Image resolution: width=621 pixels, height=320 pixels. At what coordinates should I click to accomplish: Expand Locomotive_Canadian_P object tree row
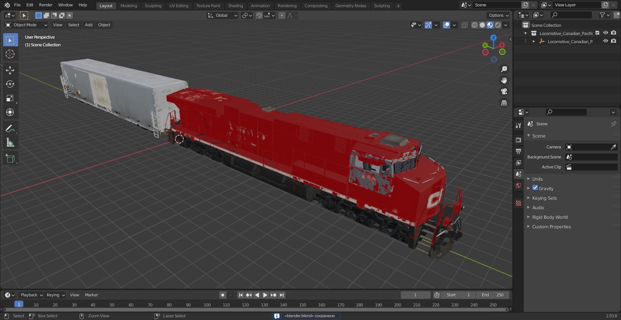[x=534, y=41]
